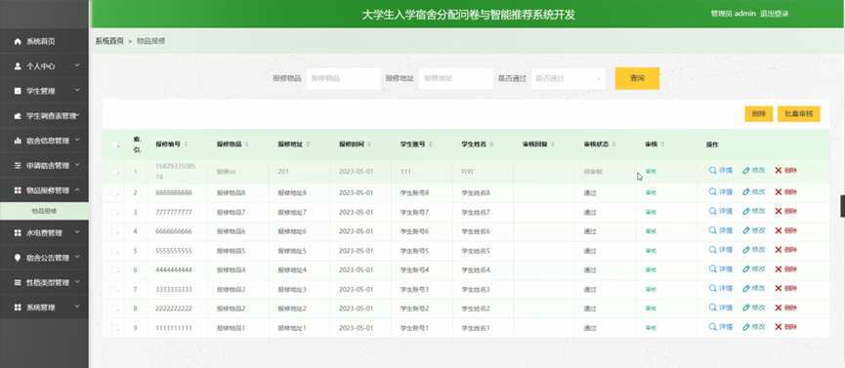The image size is (845, 368).
Task: Open 性格类型管理 in the sidebar
Action: click(x=44, y=282)
